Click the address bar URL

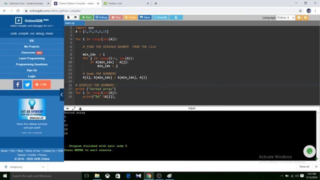tap(55, 11)
